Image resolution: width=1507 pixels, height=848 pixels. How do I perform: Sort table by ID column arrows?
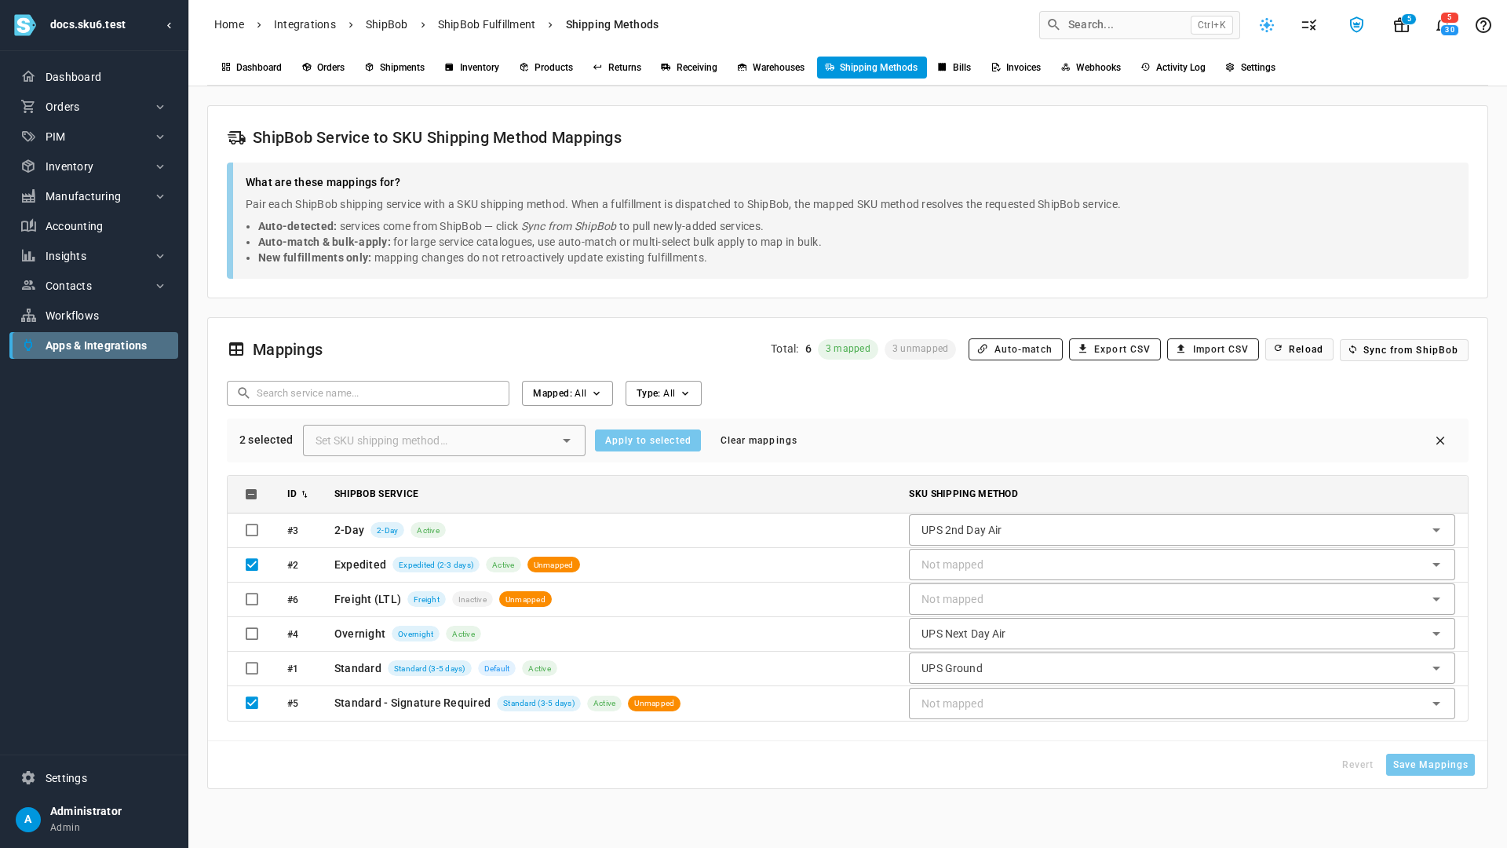(305, 494)
